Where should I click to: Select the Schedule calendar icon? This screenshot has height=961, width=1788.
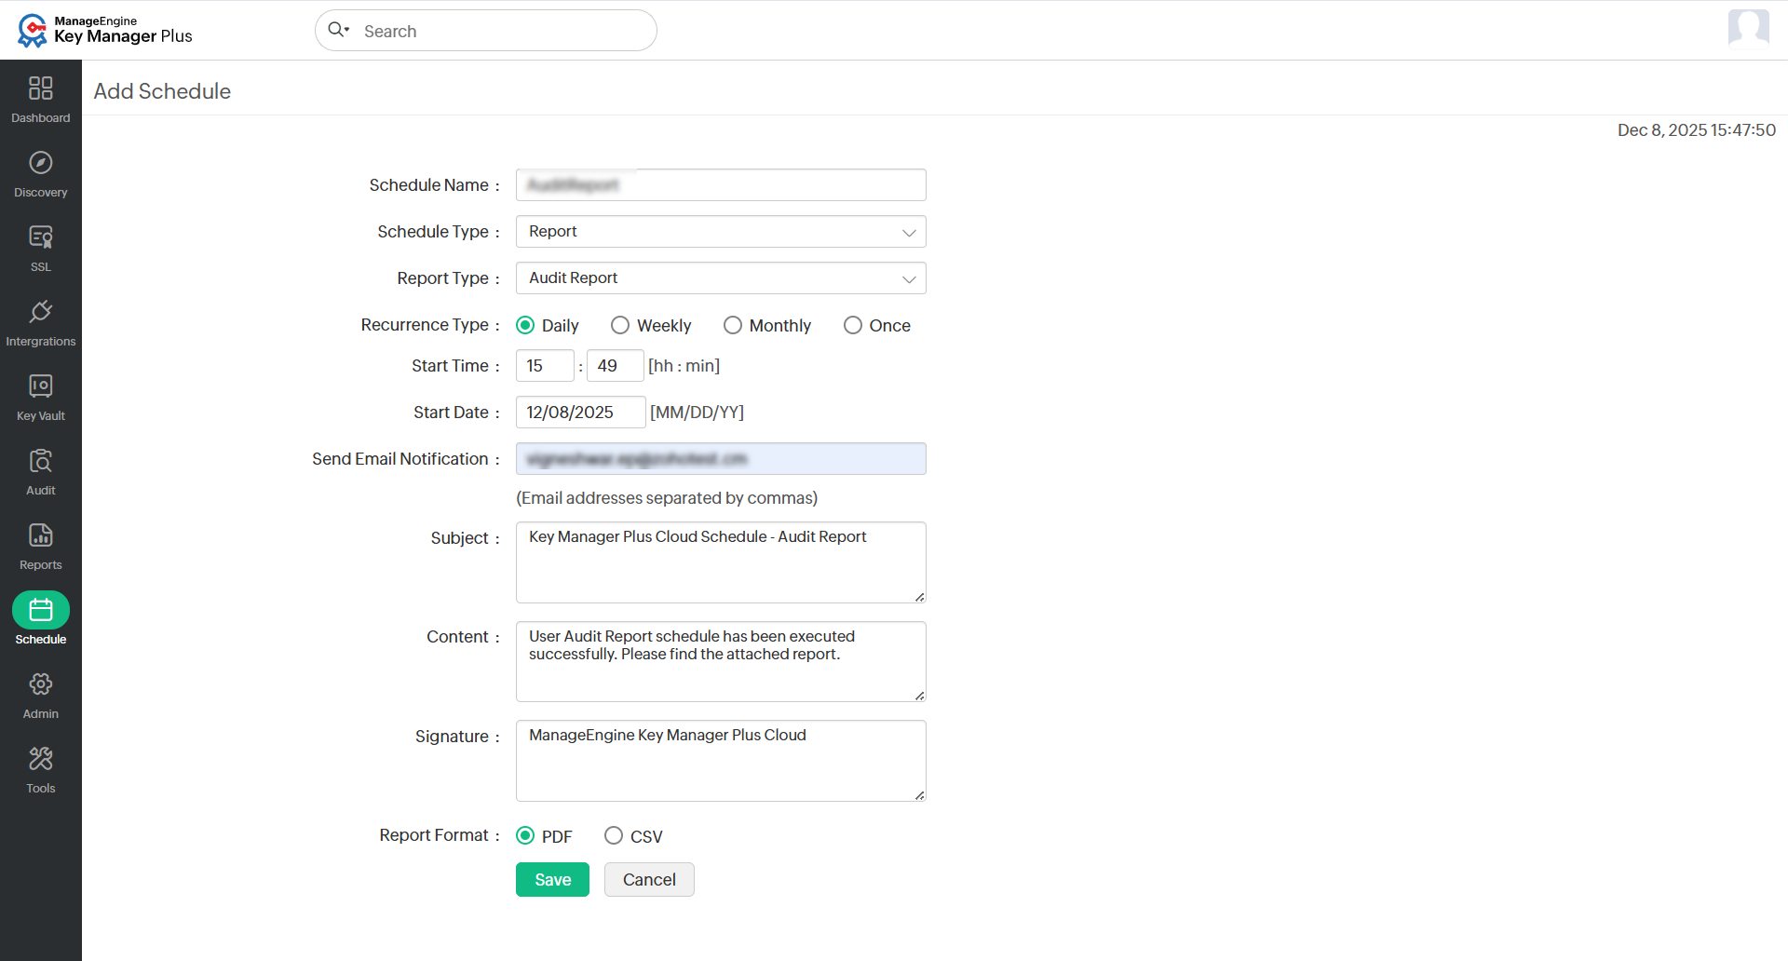pos(41,610)
